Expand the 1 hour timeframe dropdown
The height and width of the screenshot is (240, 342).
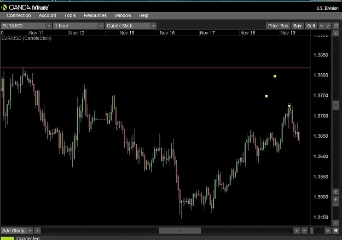pyautogui.click(x=101, y=26)
